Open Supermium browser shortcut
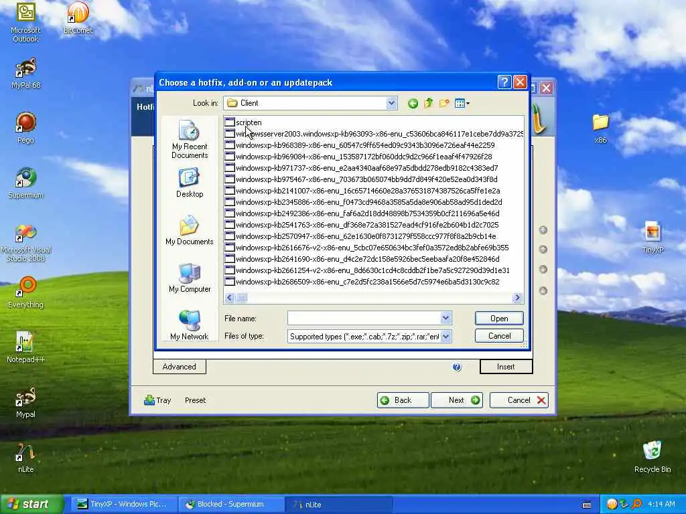Screen dimensions: 686x514 click(x=26, y=183)
